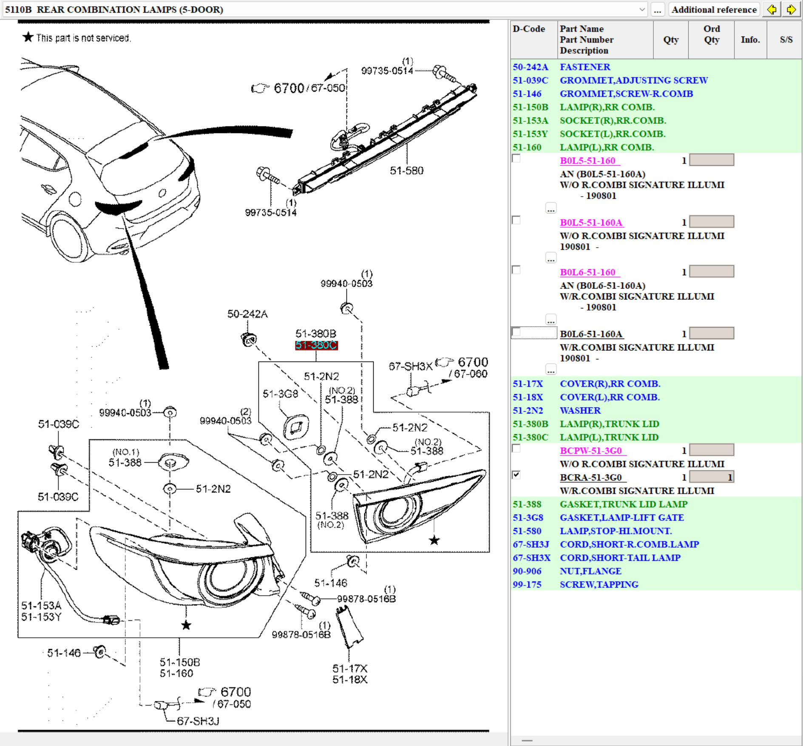Open details ellipsis under B0L6-51-160 entry
Screen dimensions: 803x746
(x=550, y=320)
